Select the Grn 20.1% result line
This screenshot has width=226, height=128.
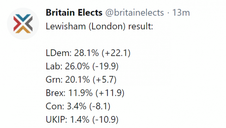click(81, 79)
